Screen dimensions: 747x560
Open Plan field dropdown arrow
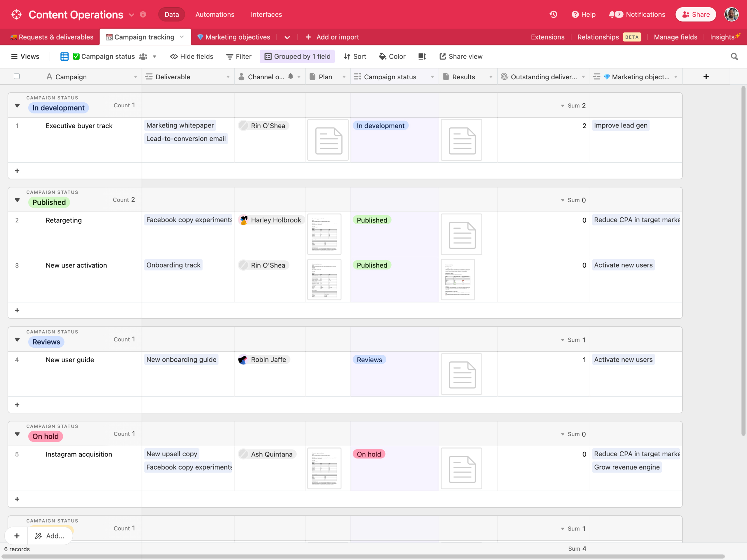pos(344,77)
